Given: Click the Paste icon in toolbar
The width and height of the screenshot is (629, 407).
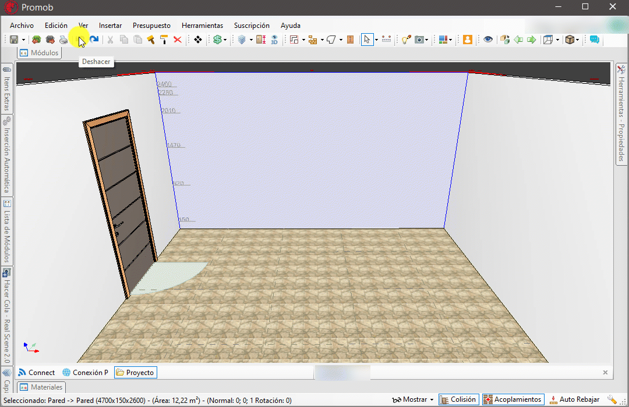Looking at the screenshot, I should click(137, 40).
